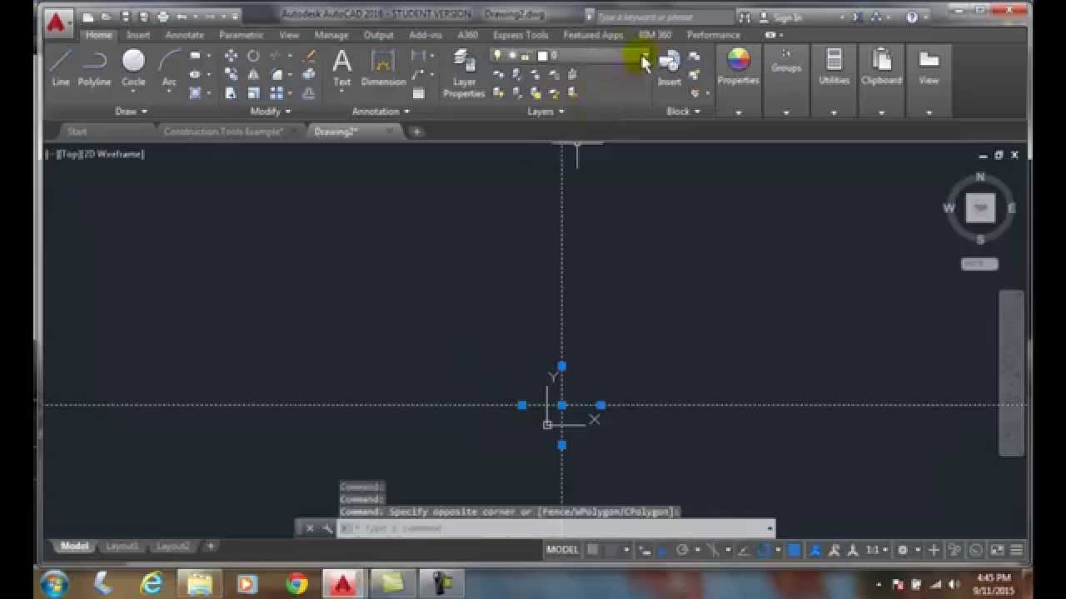The height and width of the screenshot is (599, 1066).
Task: Insert a Table from Annotation panel
Action: (418, 93)
